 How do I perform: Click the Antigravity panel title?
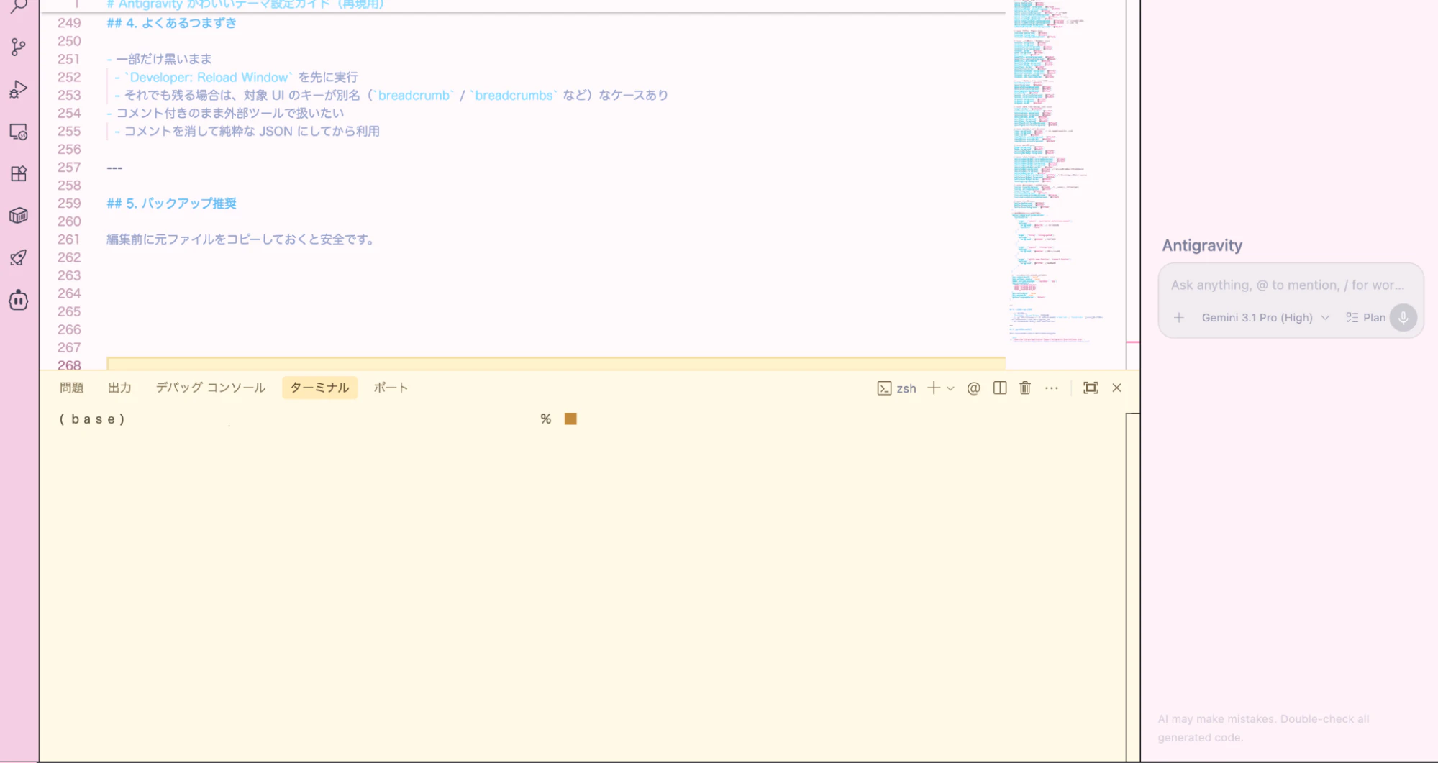pyautogui.click(x=1202, y=245)
